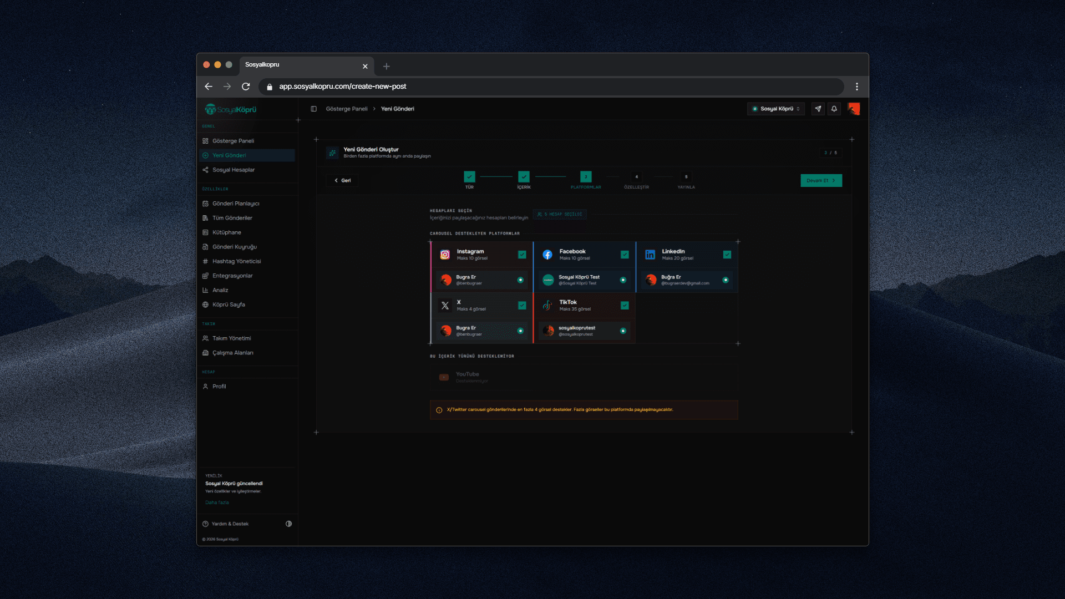The width and height of the screenshot is (1065, 599).
Task: Click the Geri back button
Action: pyautogui.click(x=342, y=181)
